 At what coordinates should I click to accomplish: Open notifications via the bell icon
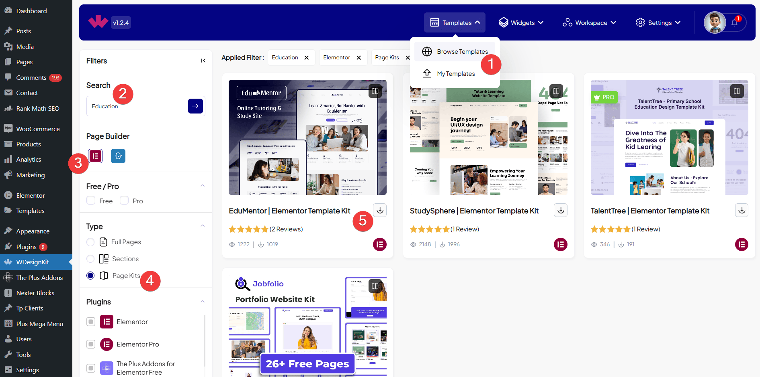point(734,23)
